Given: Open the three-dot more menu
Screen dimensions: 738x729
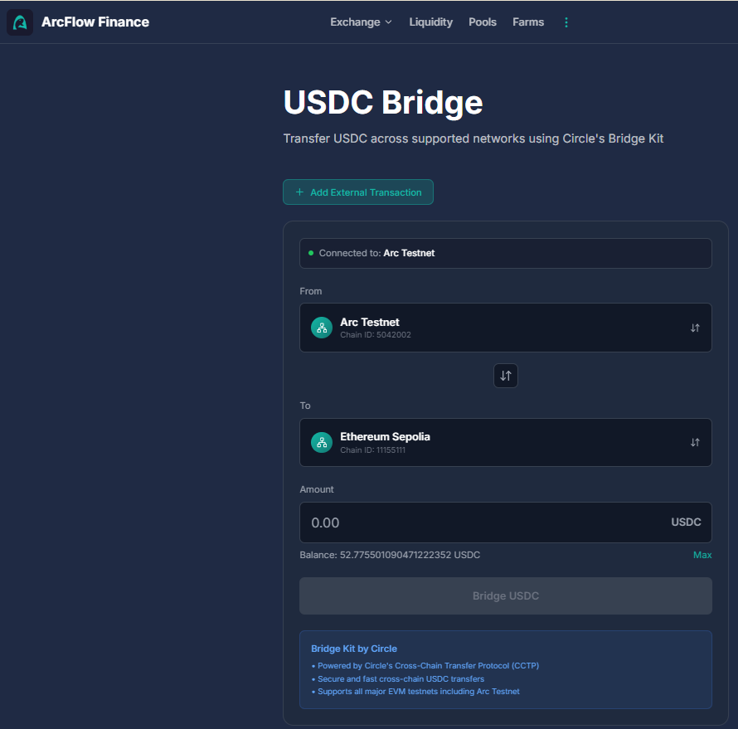Looking at the screenshot, I should pos(566,22).
